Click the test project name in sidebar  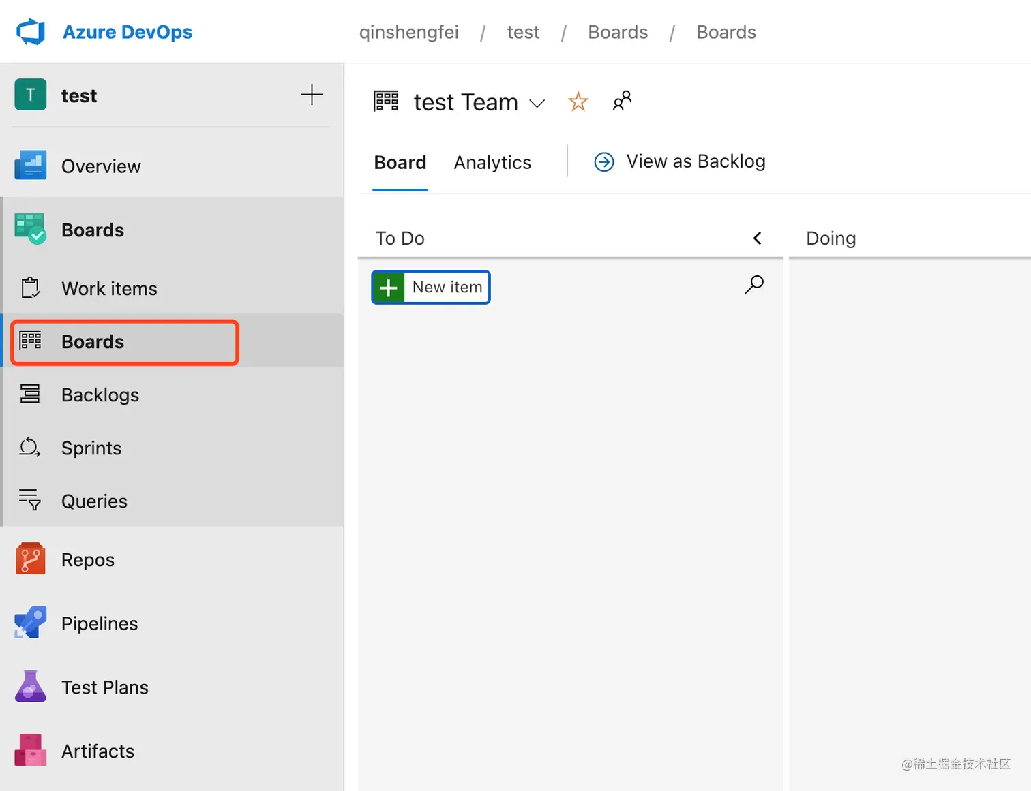click(79, 95)
